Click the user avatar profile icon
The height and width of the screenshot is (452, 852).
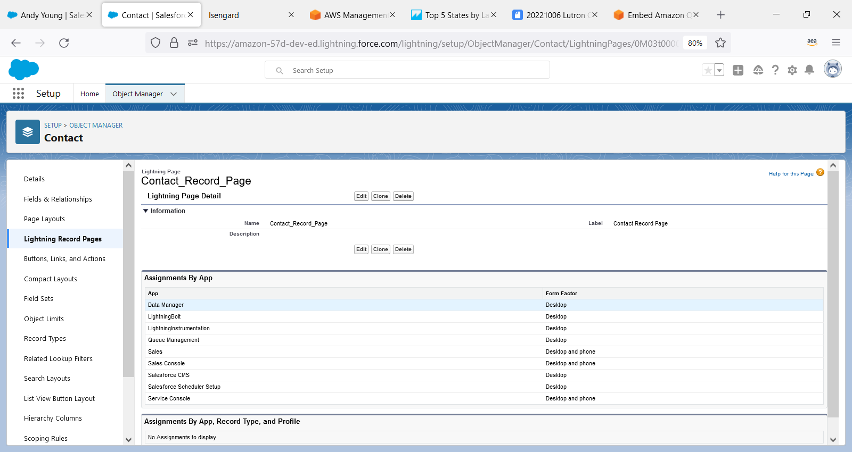click(x=832, y=69)
